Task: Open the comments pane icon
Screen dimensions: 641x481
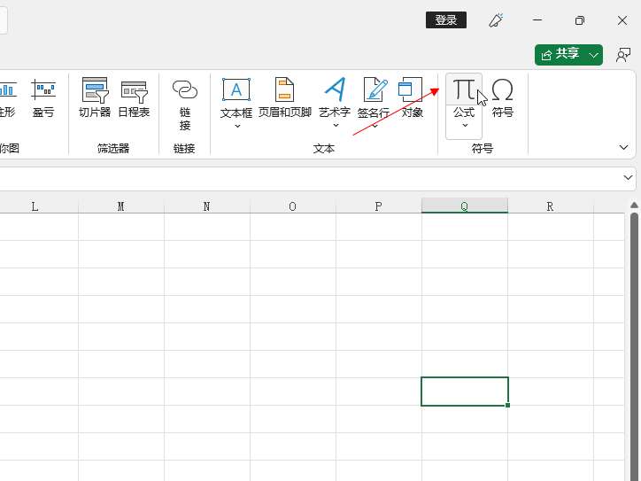Action: click(623, 55)
